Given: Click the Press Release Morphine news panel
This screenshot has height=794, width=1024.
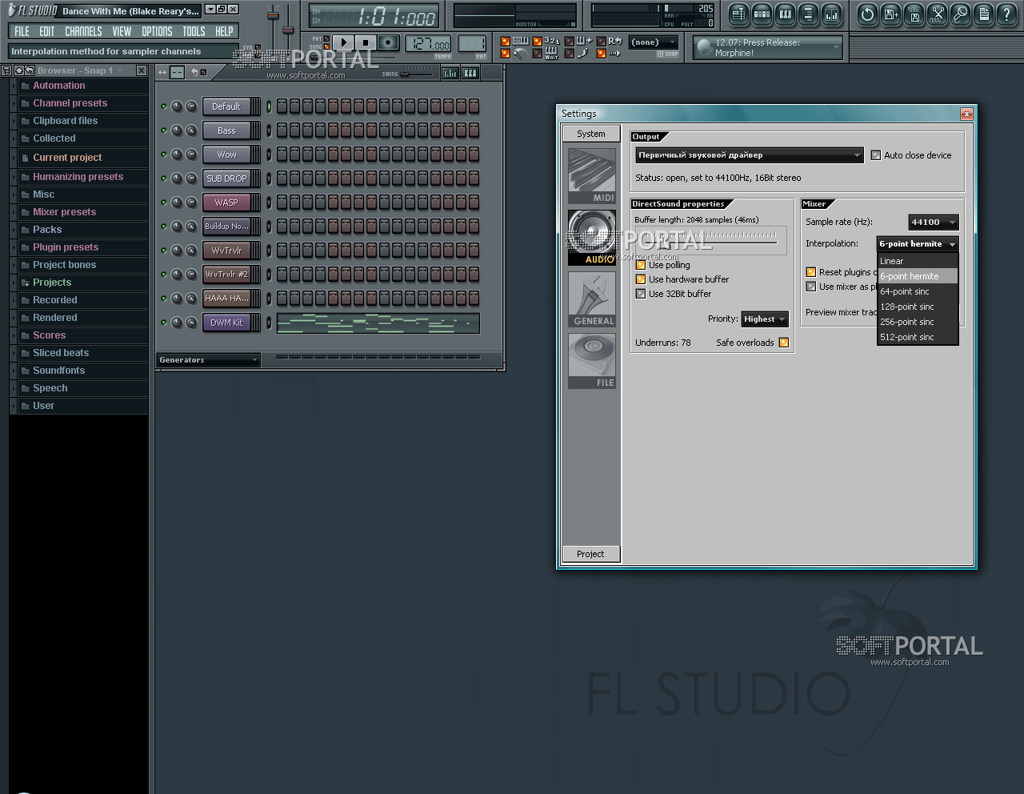Looking at the screenshot, I should coord(768,48).
